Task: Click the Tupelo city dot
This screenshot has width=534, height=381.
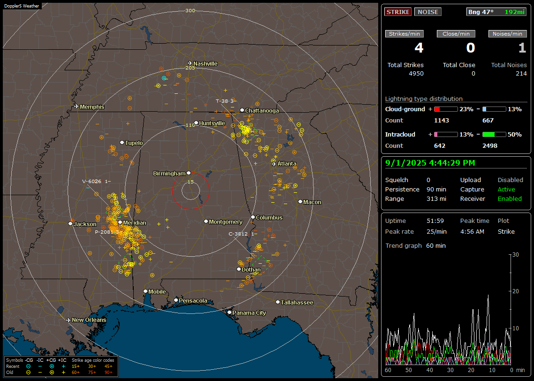Action: tap(122, 143)
